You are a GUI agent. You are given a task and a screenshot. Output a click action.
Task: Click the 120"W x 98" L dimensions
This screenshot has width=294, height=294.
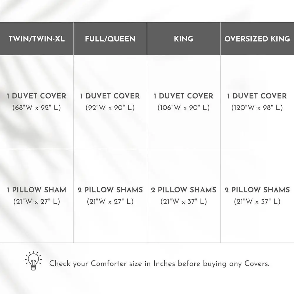point(257,108)
